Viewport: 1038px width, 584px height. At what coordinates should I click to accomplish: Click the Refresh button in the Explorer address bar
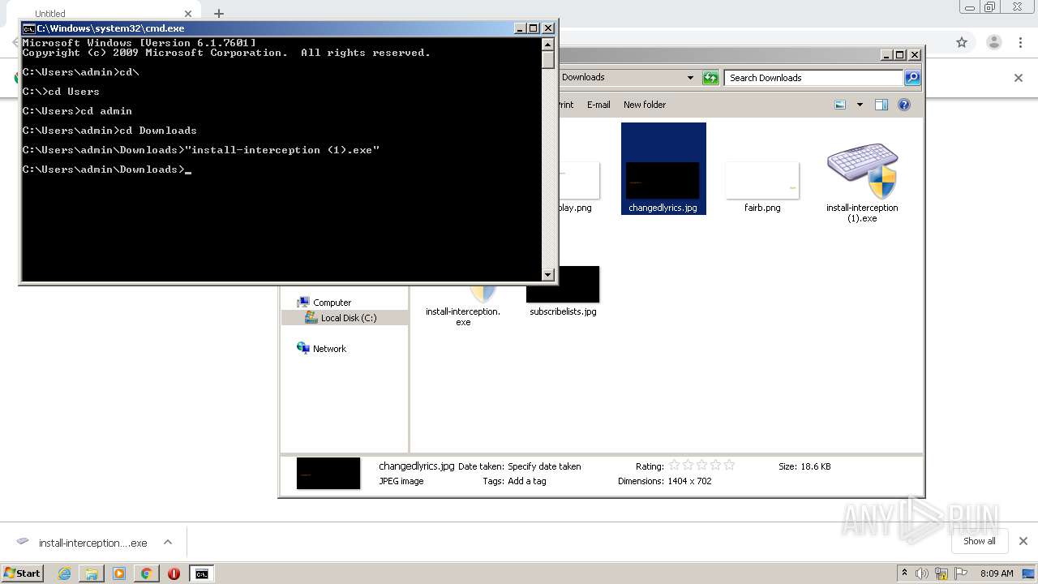710,78
